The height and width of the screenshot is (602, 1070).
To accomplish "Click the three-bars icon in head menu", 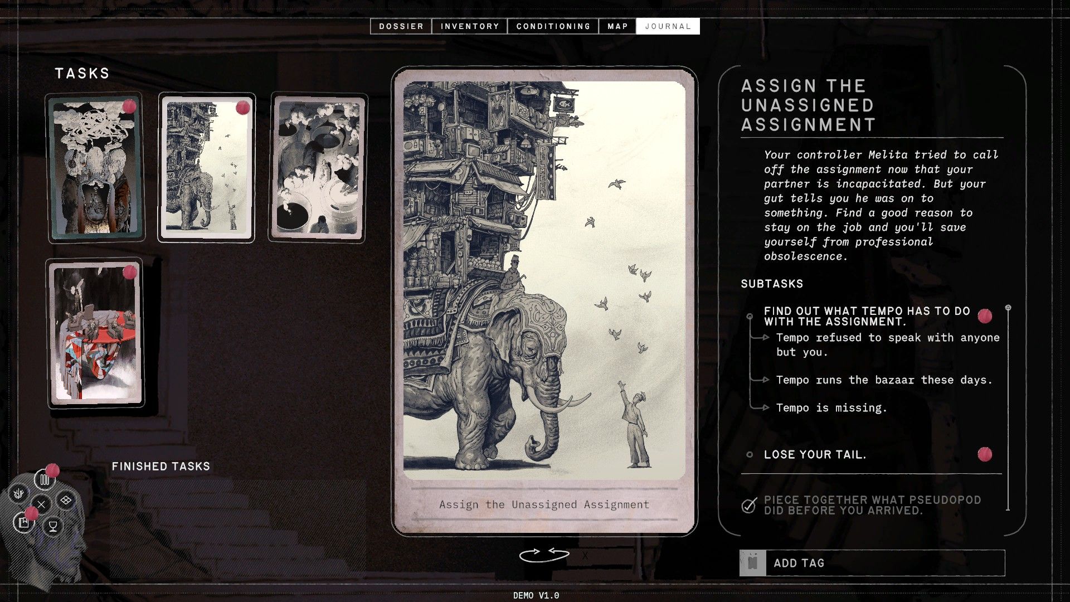I will pos(45,479).
